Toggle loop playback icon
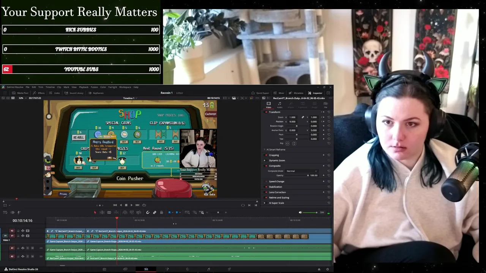This screenshot has width=486, height=273. [144, 205]
